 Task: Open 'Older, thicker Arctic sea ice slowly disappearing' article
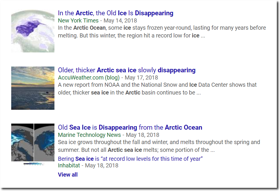127,70
